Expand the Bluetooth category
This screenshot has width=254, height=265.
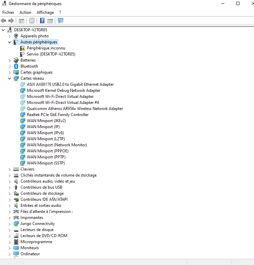coord(10,67)
